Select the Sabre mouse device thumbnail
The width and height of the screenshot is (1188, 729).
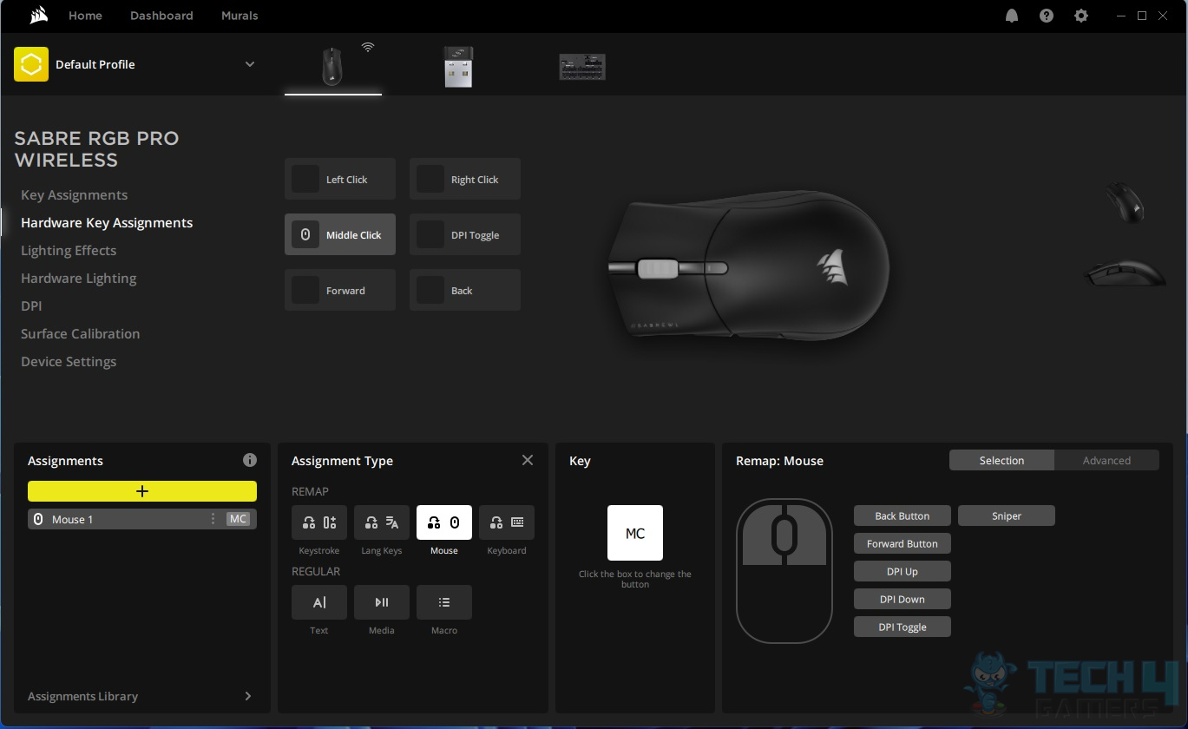point(333,66)
